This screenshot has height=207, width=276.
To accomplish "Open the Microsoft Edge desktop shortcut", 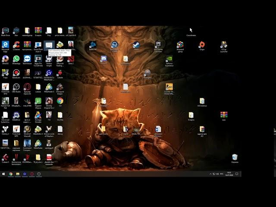I will [x=5, y=44].
